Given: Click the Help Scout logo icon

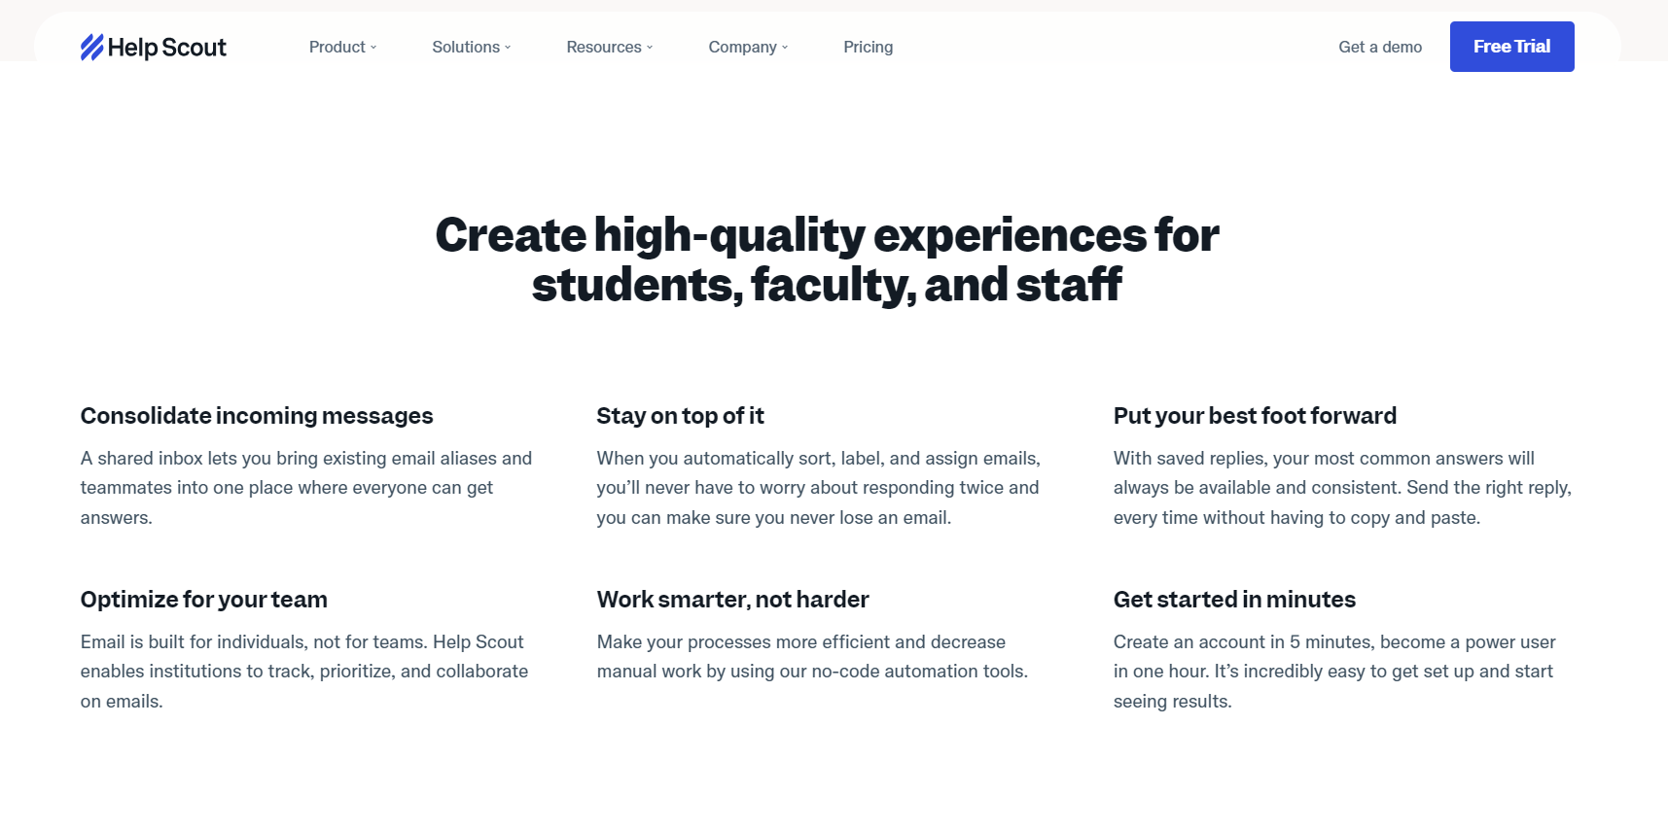Looking at the screenshot, I should pos(91,47).
